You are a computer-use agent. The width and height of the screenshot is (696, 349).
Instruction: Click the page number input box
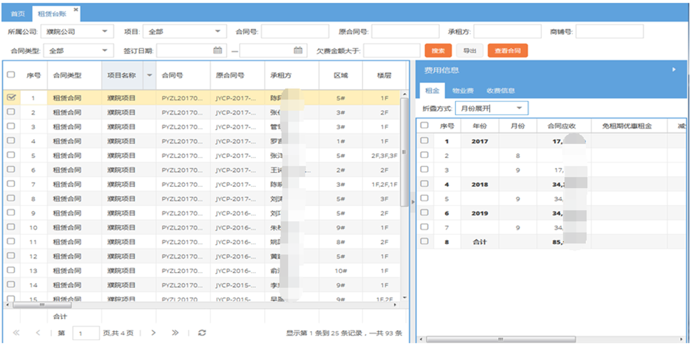point(86,333)
